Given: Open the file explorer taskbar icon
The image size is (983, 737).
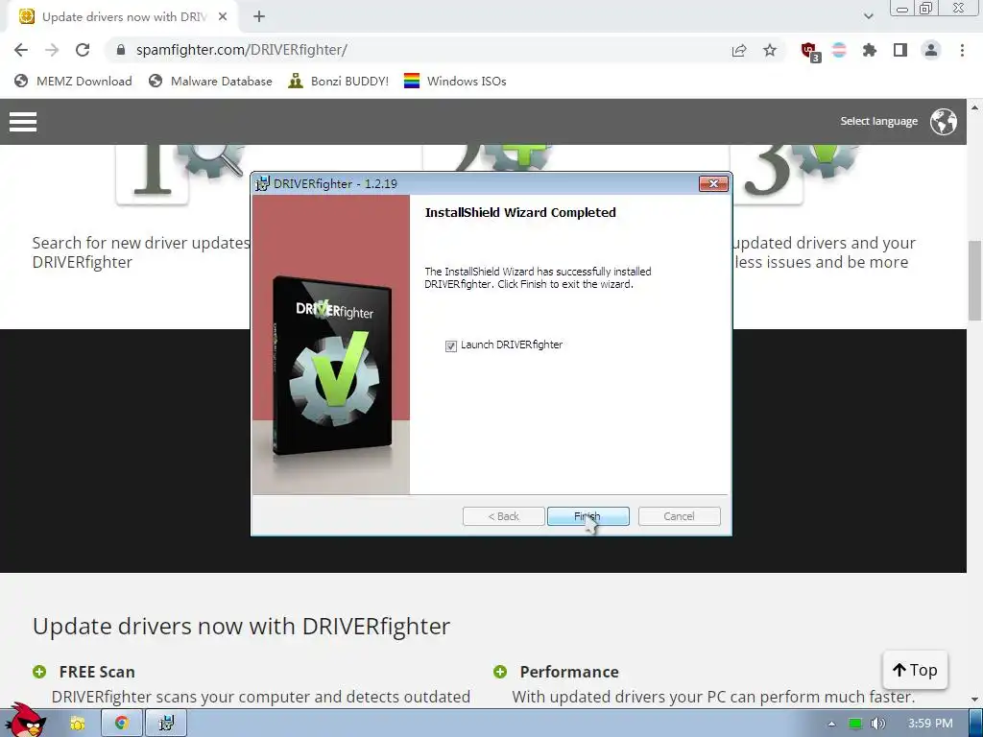Looking at the screenshot, I should tap(77, 724).
